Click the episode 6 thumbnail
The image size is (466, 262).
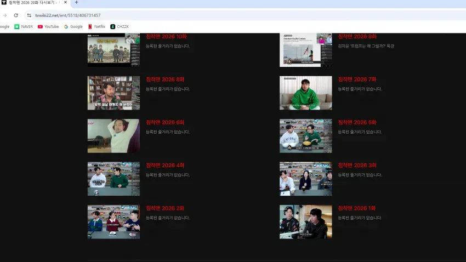(x=113, y=136)
